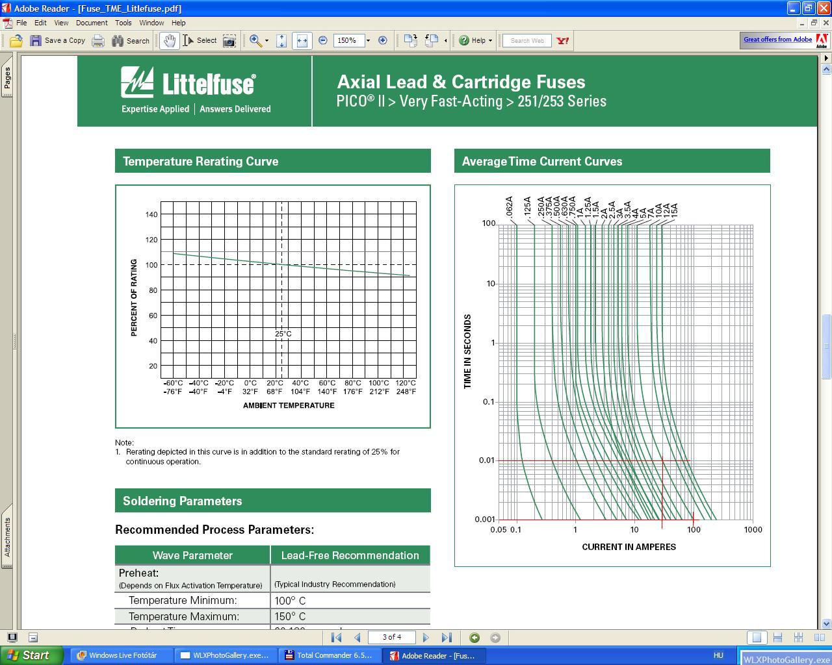Switch to Single Page layout

point(756,638)
